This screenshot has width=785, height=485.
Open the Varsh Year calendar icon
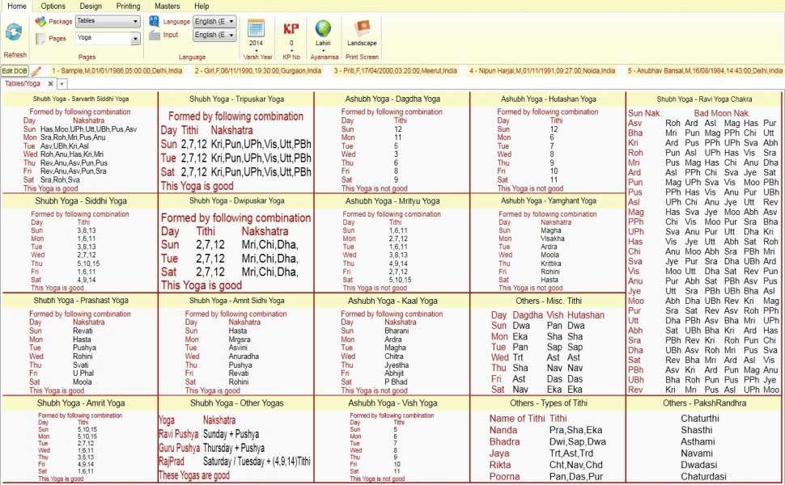(256, 27)
